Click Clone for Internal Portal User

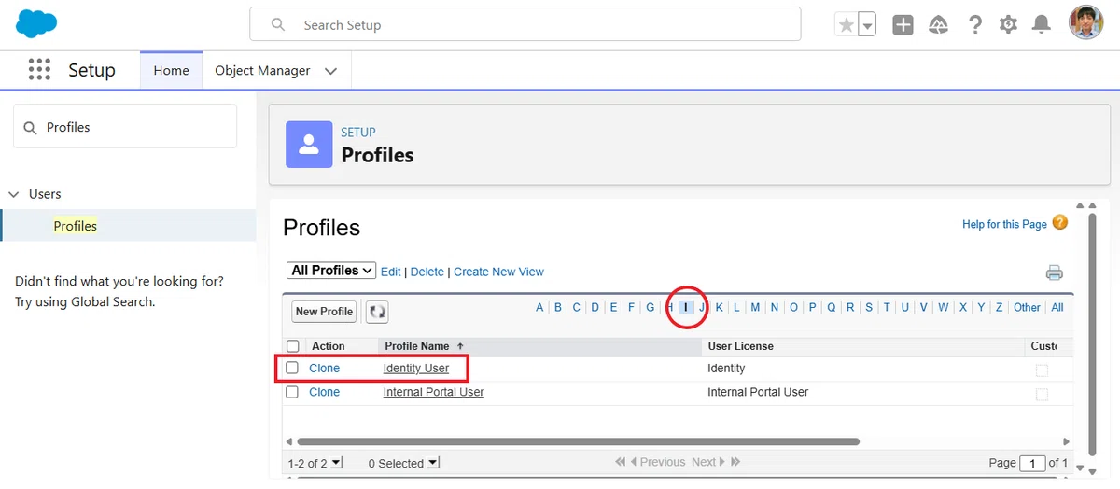click(x=325, y=392)
